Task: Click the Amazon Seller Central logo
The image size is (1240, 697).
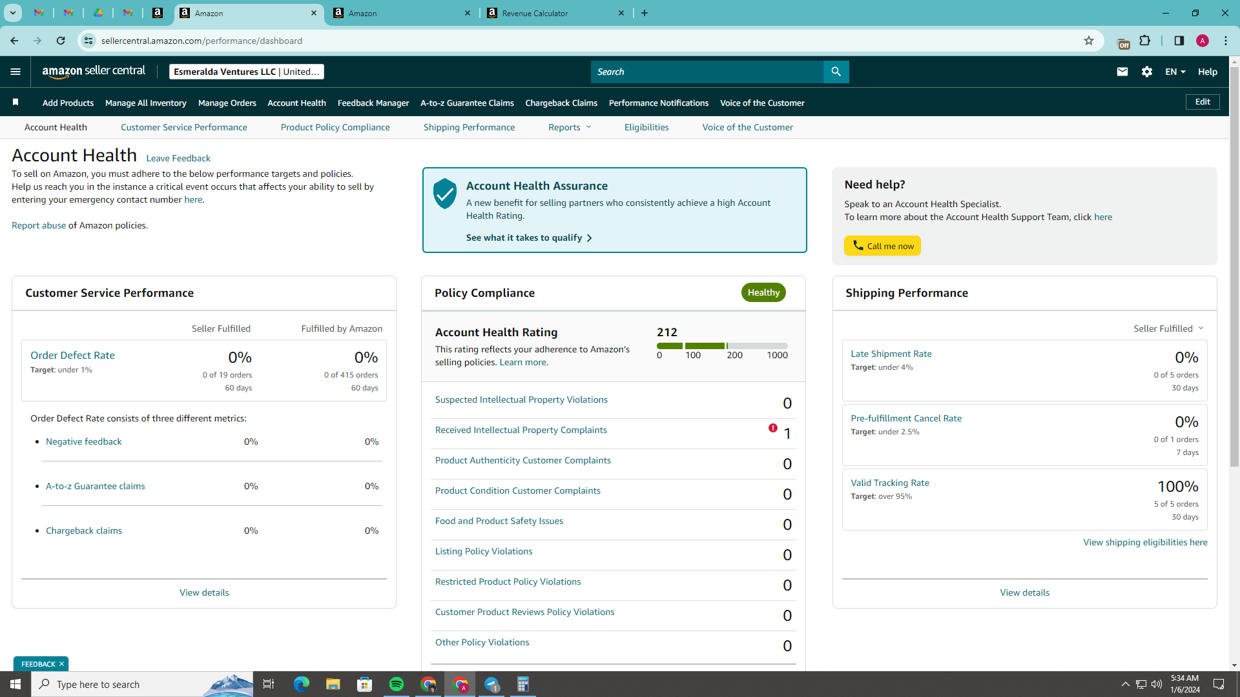Action: [x=94, y=72]
